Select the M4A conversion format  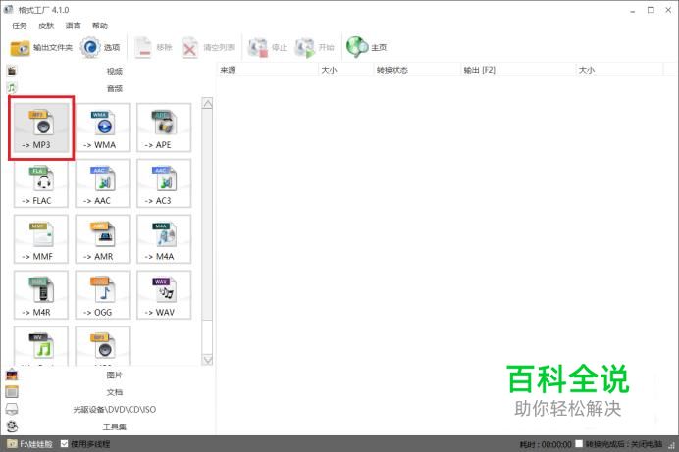point(164,239)
